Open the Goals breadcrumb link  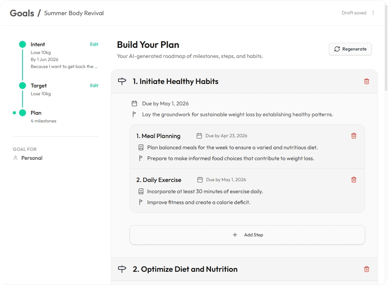click(x=22, y=12)
